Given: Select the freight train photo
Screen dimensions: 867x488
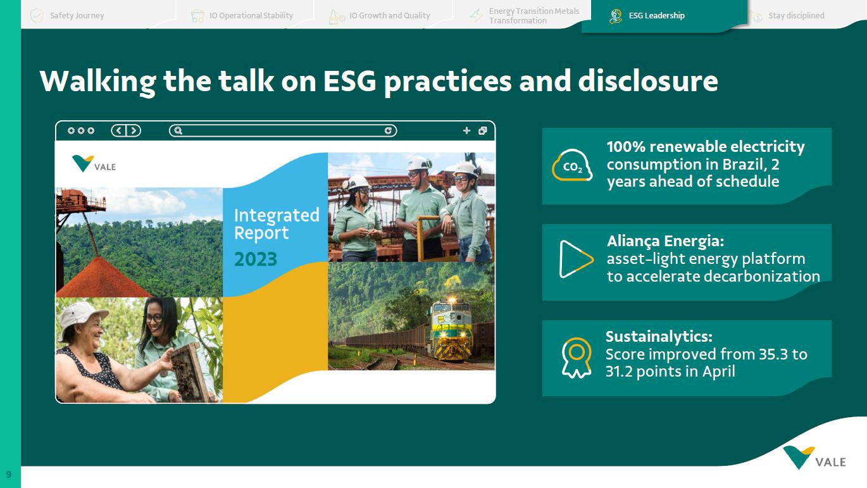Looking at the screenshot, I should [x=411, y=316].
